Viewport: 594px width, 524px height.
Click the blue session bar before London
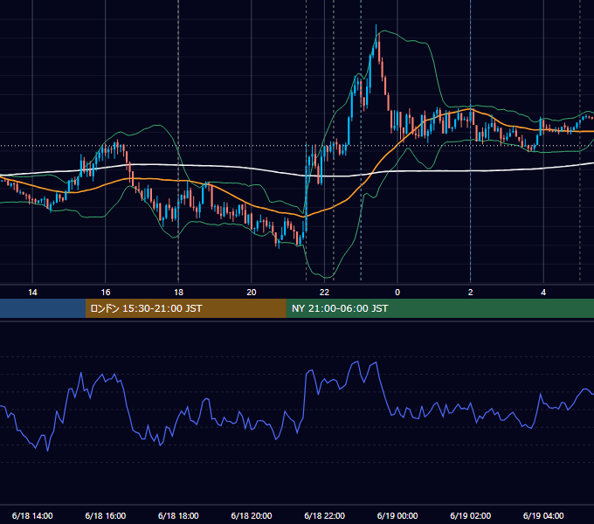[43, 308]
